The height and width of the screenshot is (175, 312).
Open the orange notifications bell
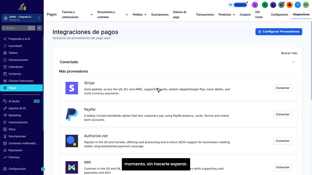[290, 5]
